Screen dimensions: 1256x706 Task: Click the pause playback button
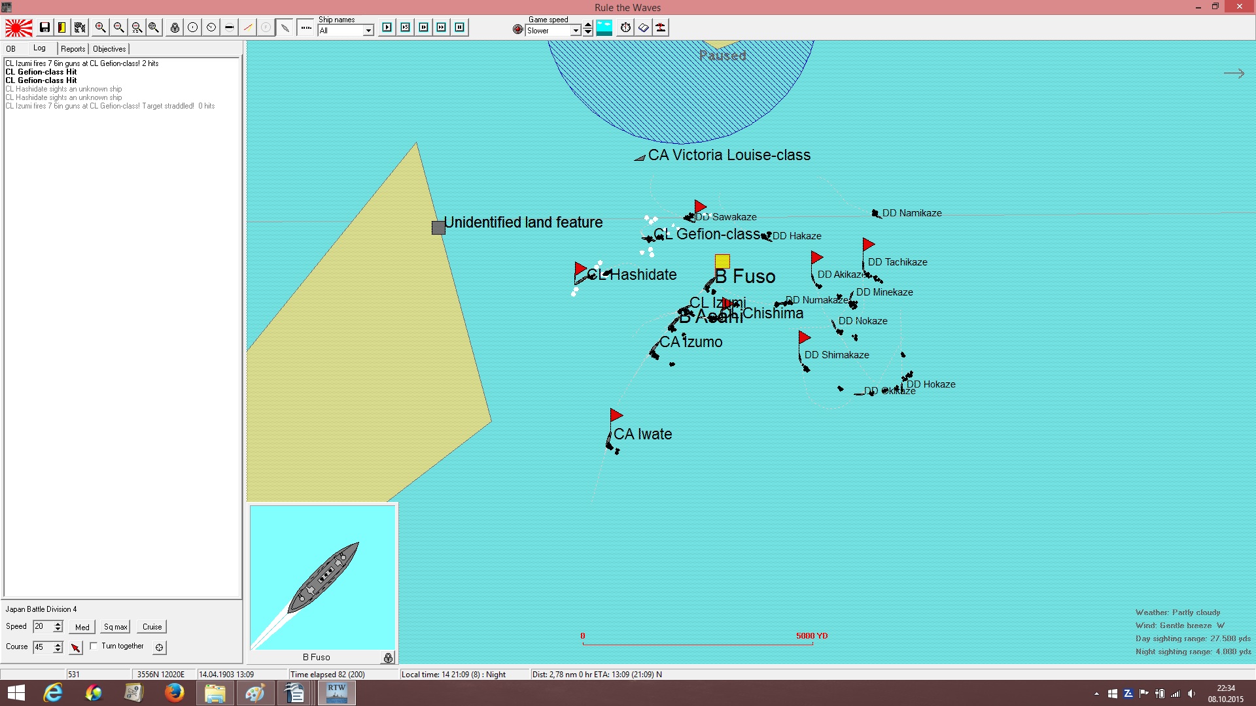coord(460,27)
